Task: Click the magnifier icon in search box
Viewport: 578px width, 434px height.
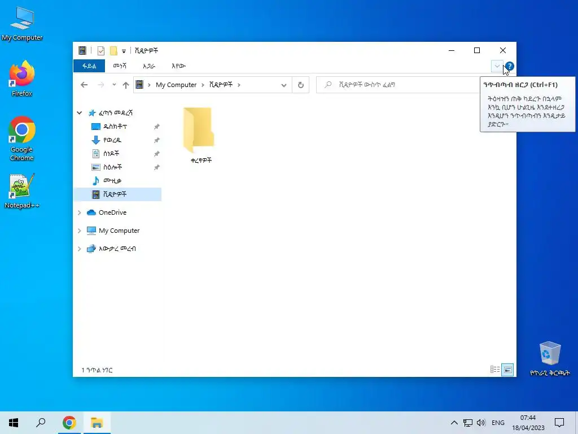Action: click(x=328, y=85)
